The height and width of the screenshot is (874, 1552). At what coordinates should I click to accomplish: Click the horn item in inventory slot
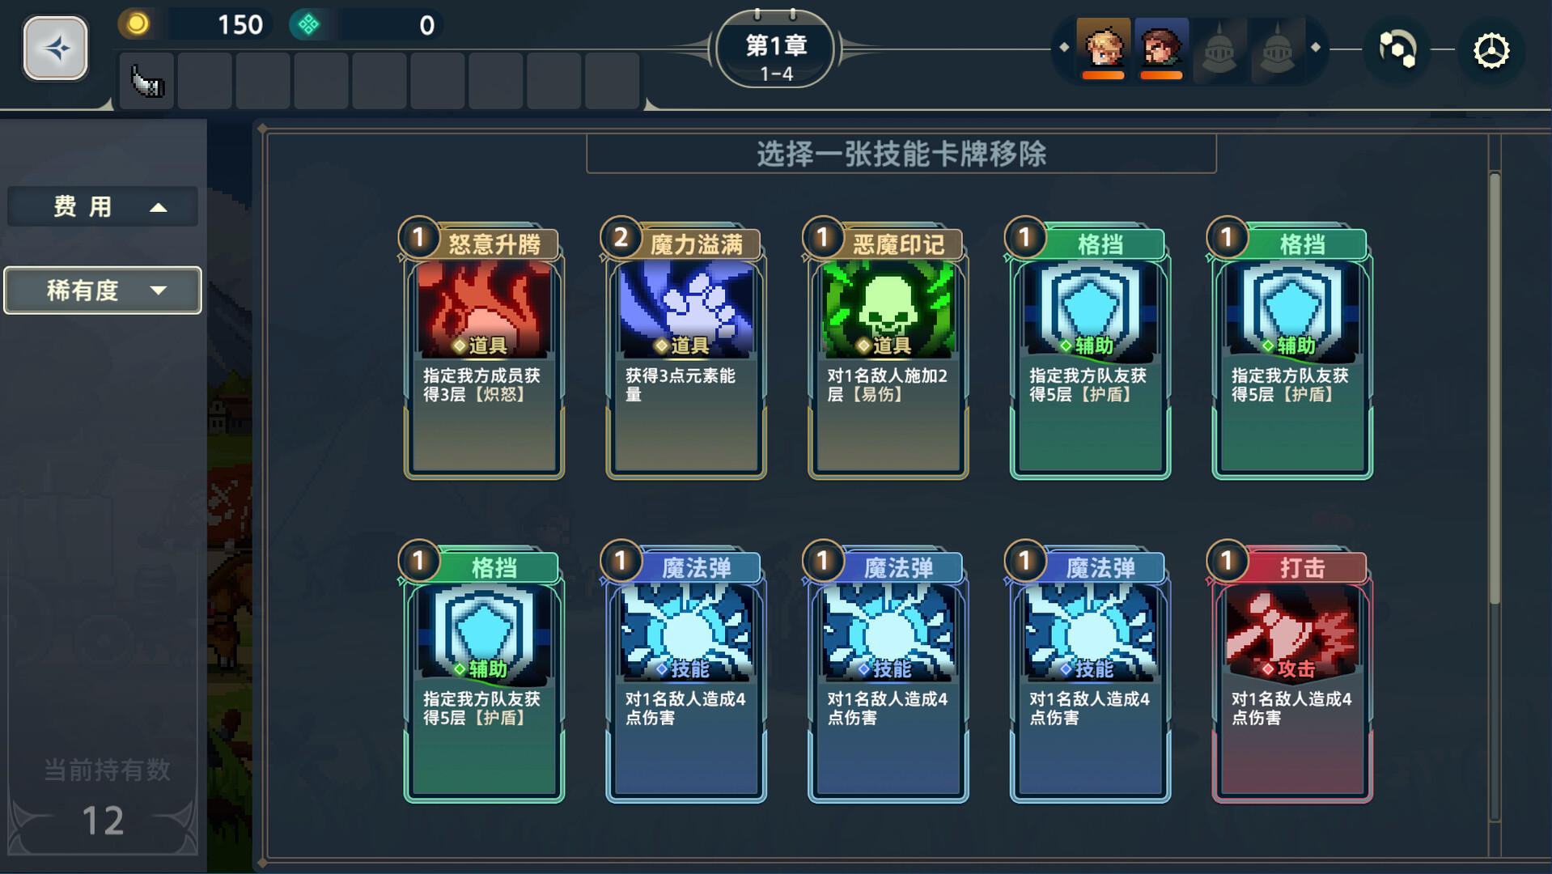point(147,81)
